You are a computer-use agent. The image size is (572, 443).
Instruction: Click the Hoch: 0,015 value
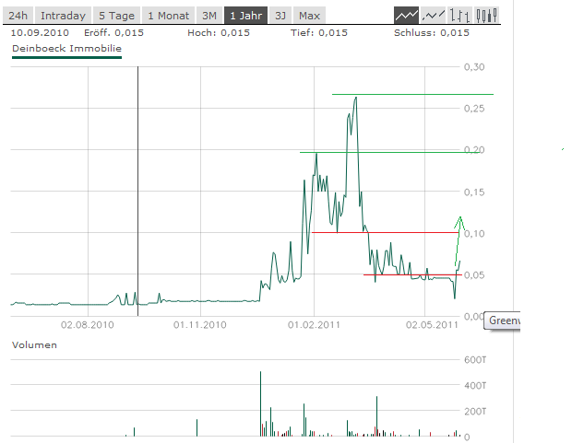coord(219,33)
